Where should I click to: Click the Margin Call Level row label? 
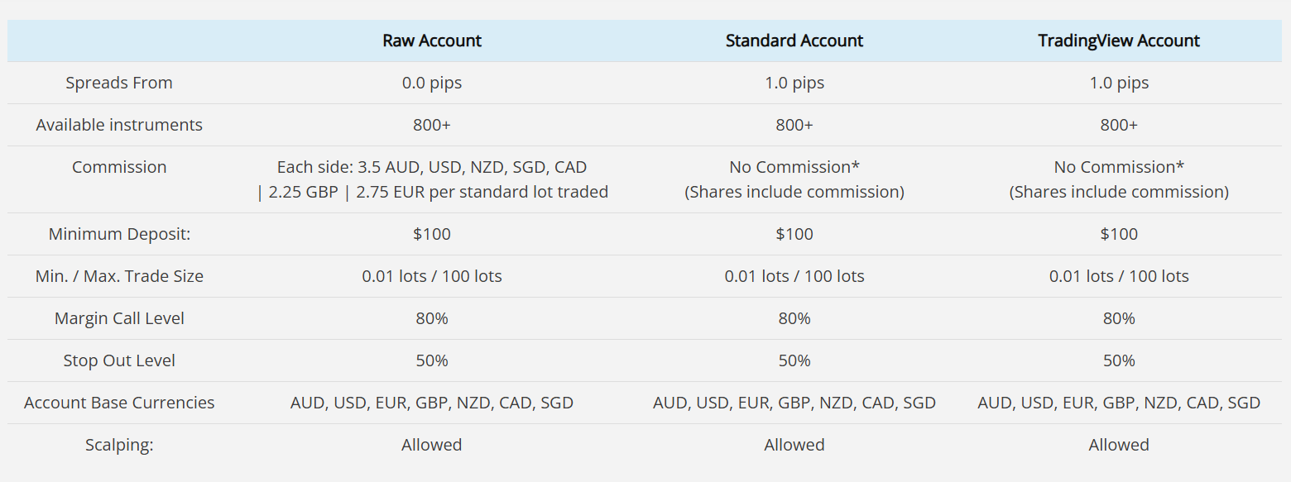point(119,318)
